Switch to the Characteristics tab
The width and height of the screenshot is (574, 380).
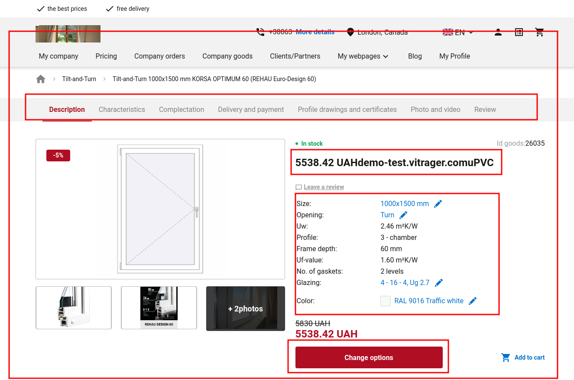[x=122, y=109]
